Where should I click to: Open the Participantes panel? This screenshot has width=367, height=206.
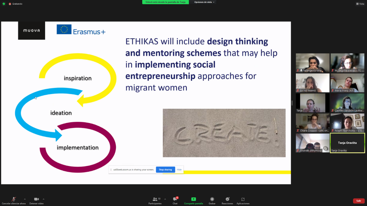(x=155, y=200)
